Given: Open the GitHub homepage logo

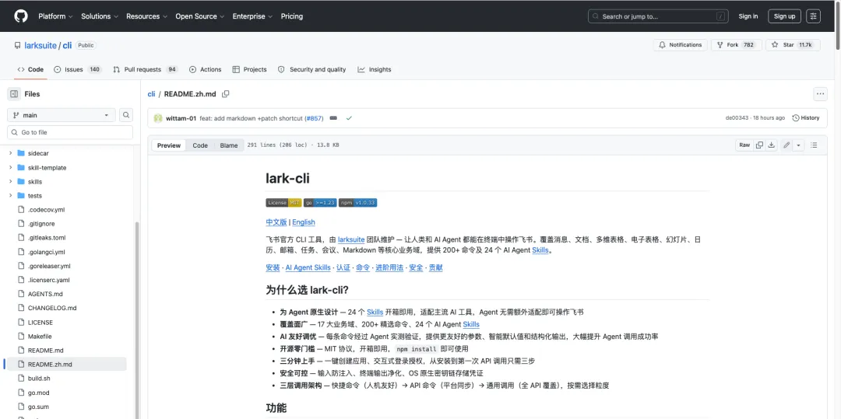Looking at the screenshot, I should coord(21,16).
